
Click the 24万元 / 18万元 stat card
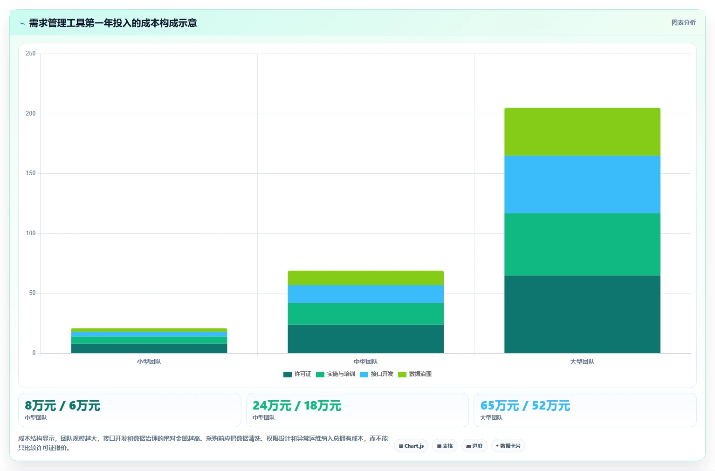click(357, 410)
